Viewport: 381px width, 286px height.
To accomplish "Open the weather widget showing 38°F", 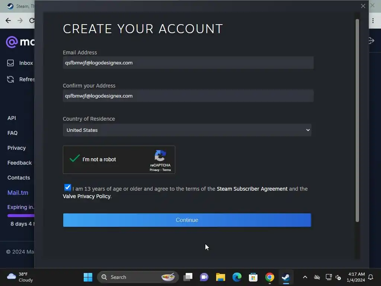I will pos(20,277).
